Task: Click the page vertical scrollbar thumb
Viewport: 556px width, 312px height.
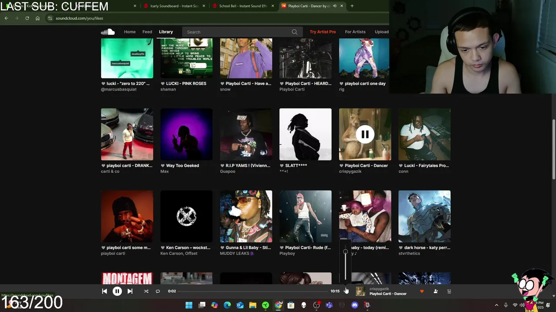Action: (553, 149)
